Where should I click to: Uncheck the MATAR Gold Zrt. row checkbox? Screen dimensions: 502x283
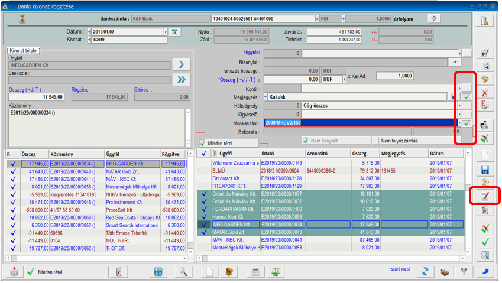point(204,233)
